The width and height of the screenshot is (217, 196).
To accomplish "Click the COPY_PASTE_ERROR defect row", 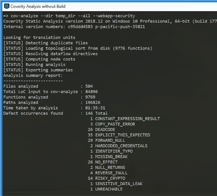I will click(x=113, y=124).
